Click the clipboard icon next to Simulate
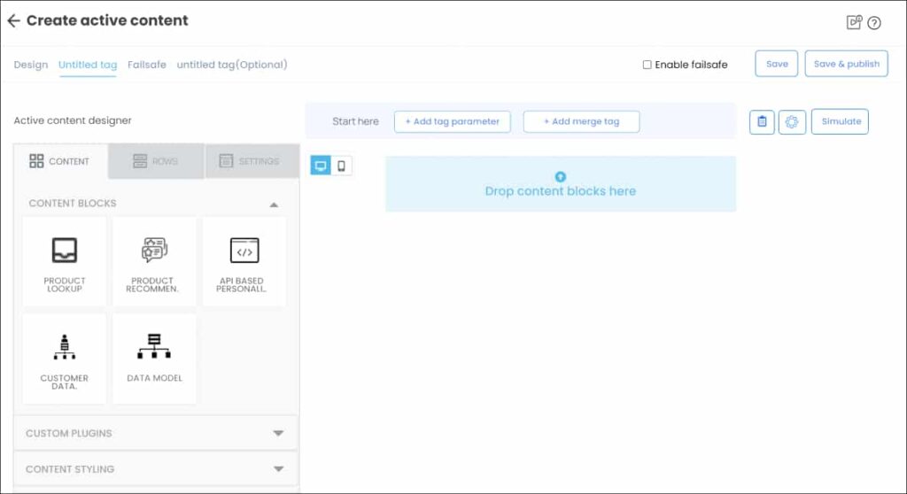The image size is (907, 494). click(762, 122)
